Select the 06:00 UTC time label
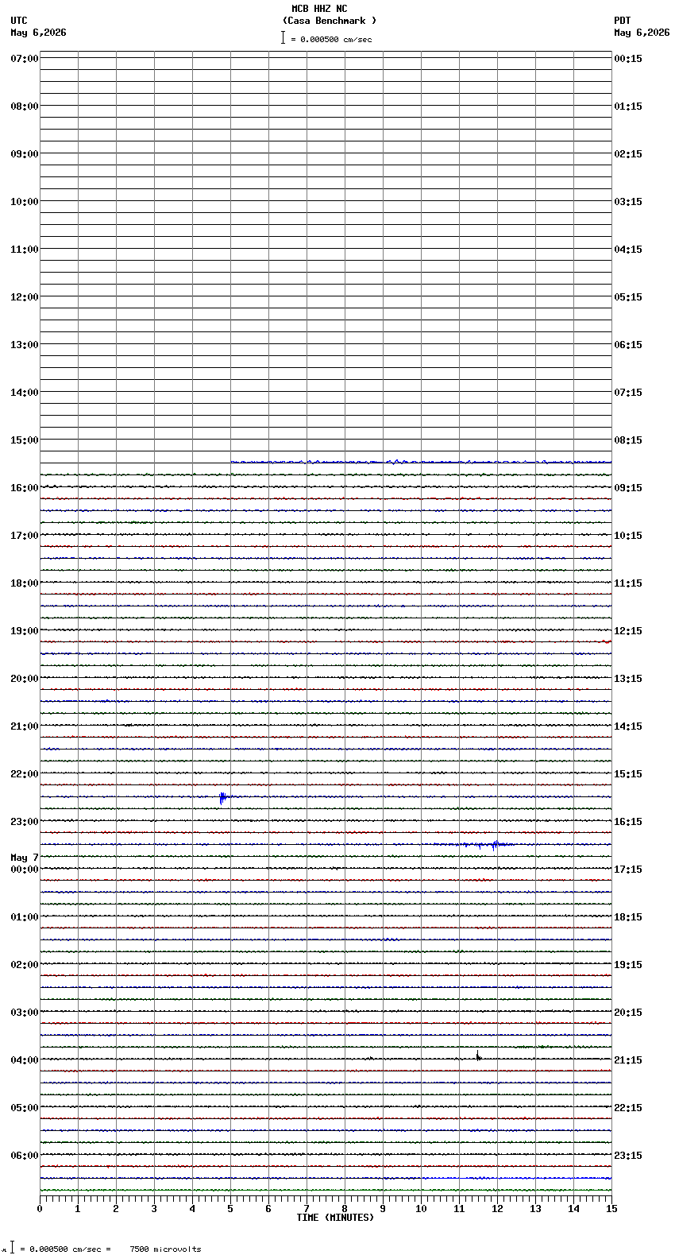This screenshot has width=675, height=1259. (24, 1156)
